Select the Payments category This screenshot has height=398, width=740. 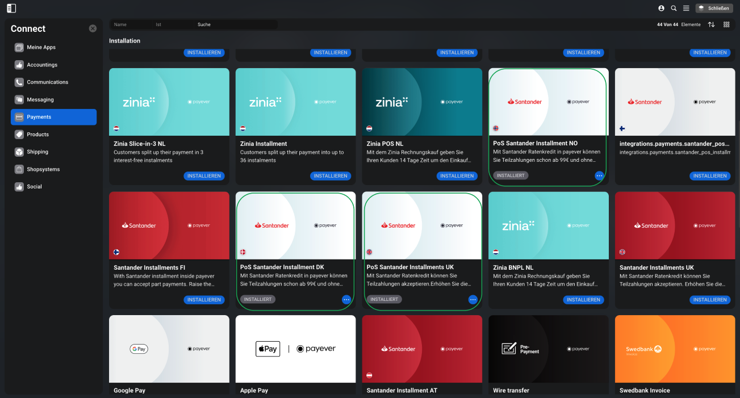53,117
